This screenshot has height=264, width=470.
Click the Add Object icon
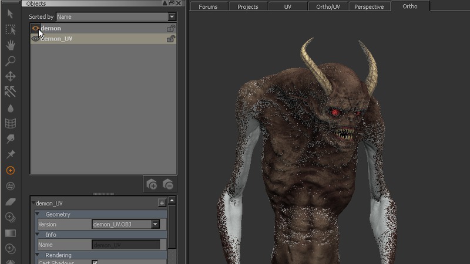[152, 184]
